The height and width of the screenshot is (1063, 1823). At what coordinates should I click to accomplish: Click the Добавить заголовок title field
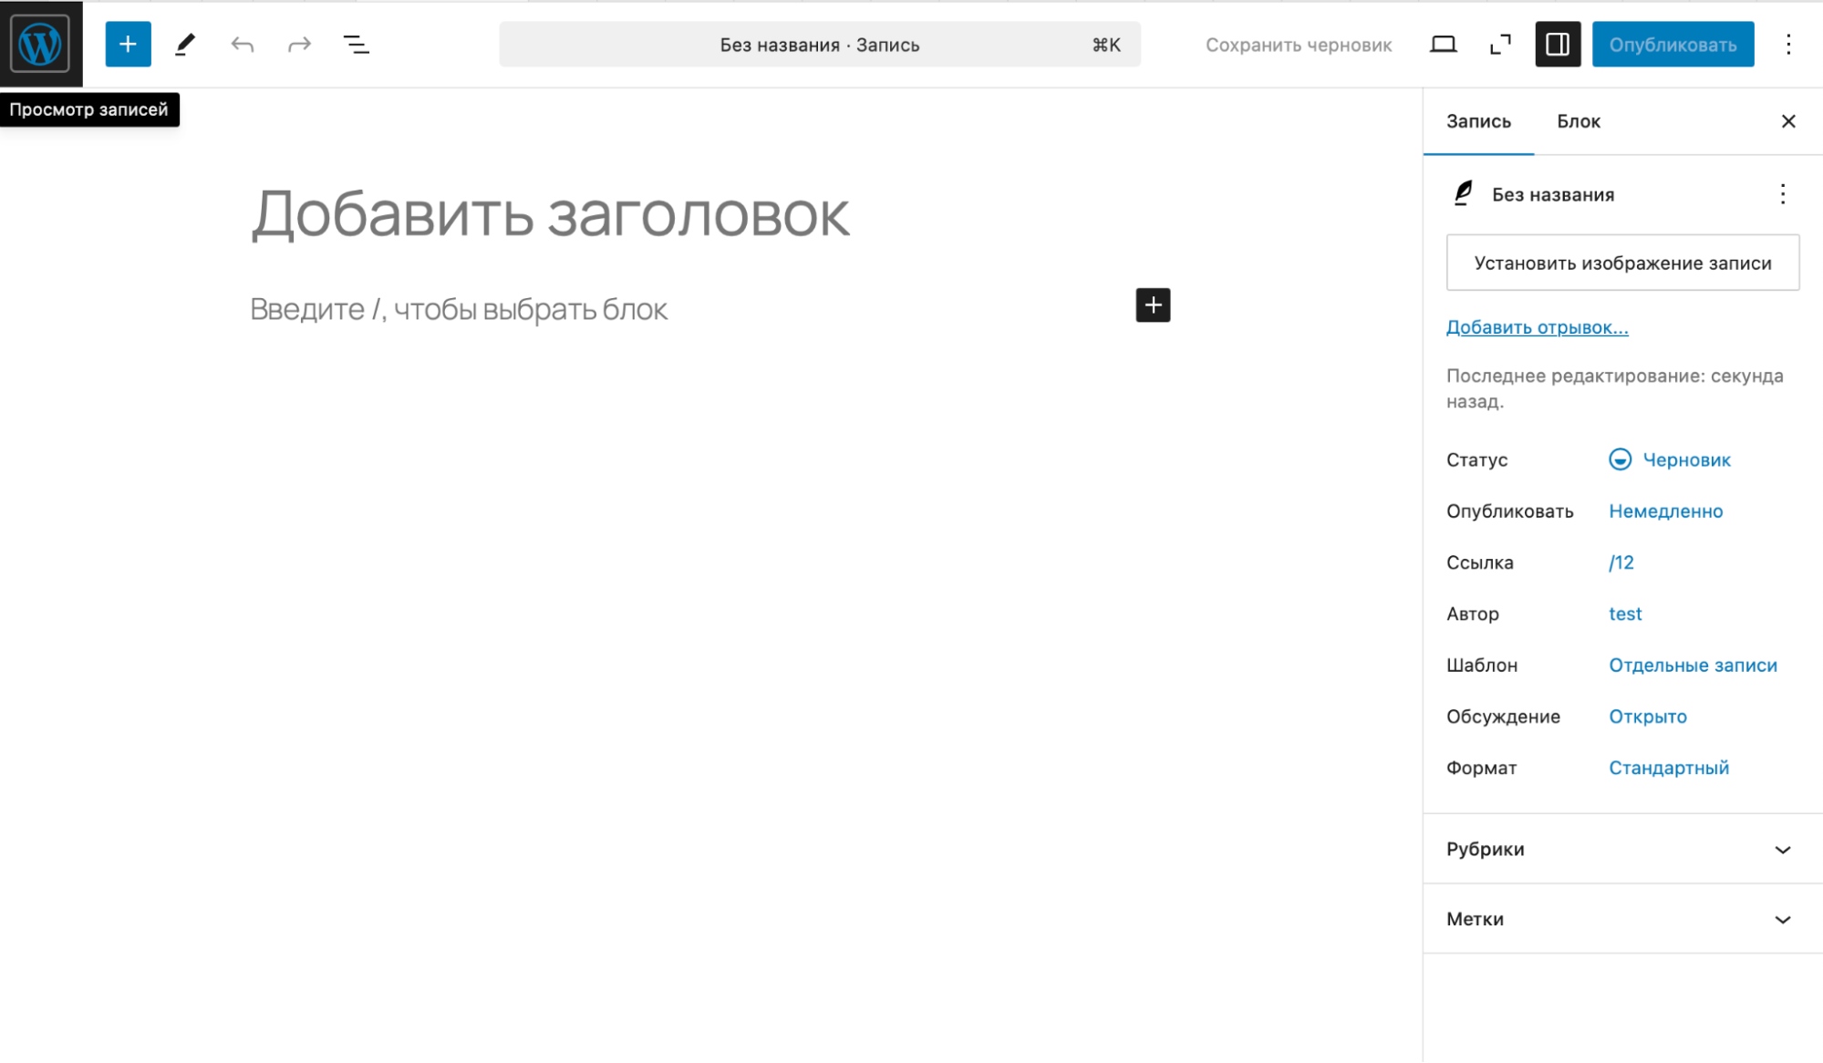tap(550, 213)
